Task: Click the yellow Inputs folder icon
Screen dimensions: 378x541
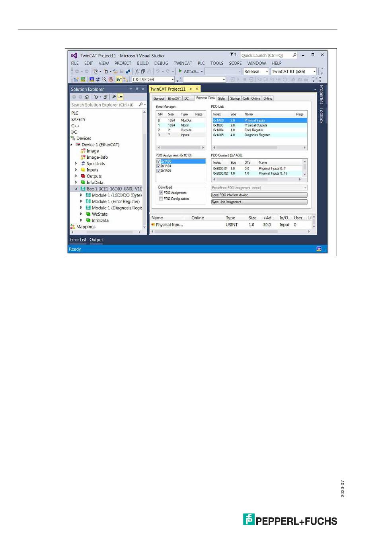Action: coord(83,170)
